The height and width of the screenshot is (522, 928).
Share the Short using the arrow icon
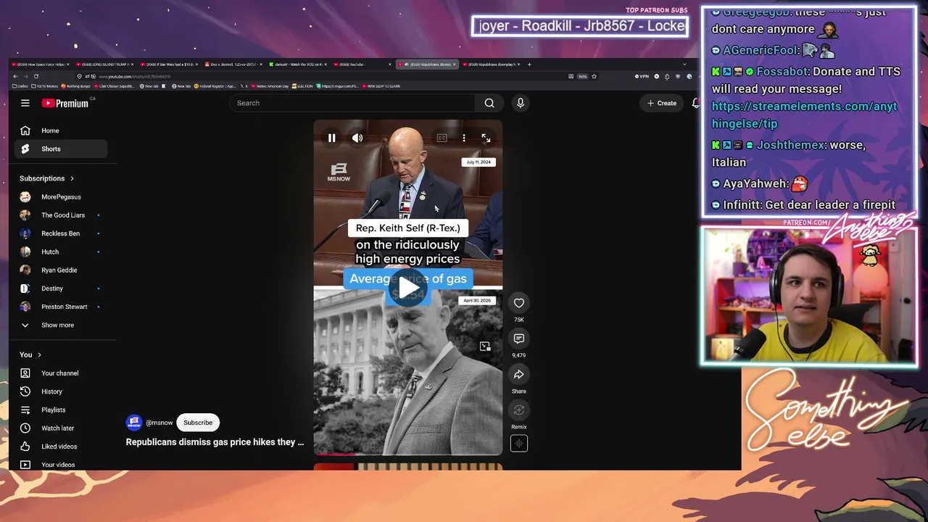click(519, 374)
